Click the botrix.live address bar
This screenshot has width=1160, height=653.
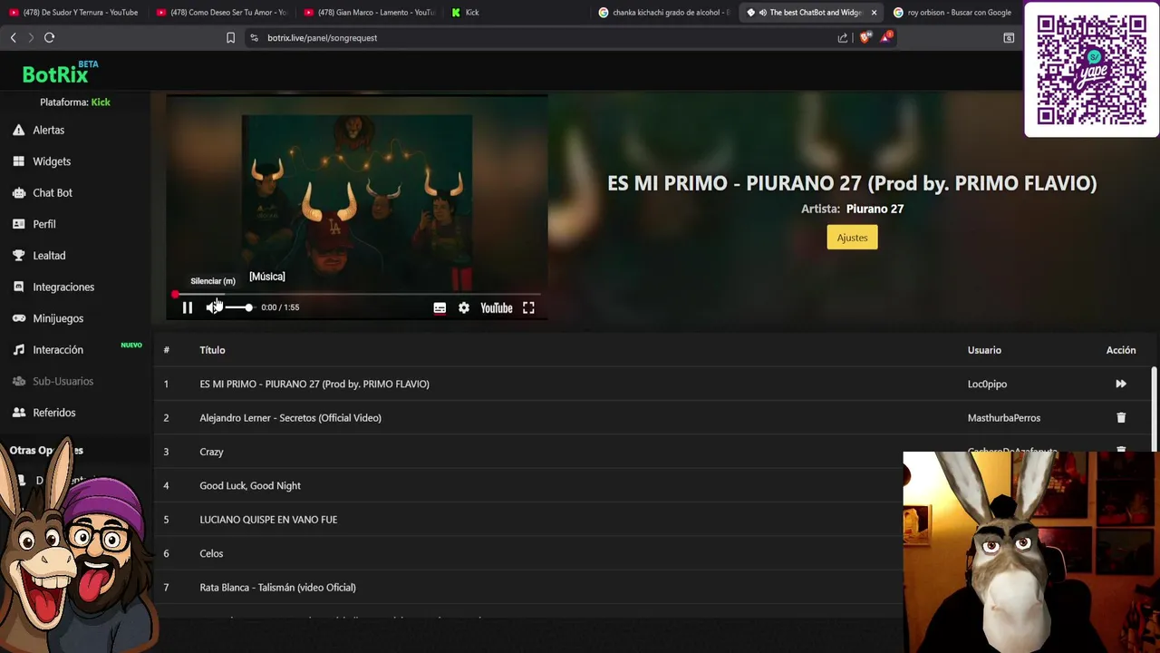coord(544,38)
